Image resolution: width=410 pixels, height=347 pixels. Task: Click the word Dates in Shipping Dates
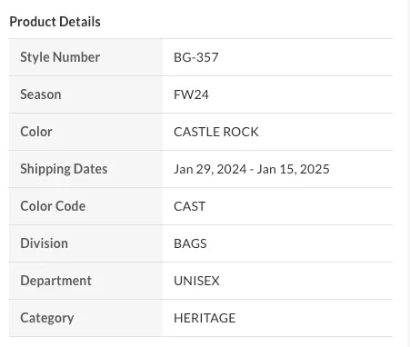(x=90, y=169)
